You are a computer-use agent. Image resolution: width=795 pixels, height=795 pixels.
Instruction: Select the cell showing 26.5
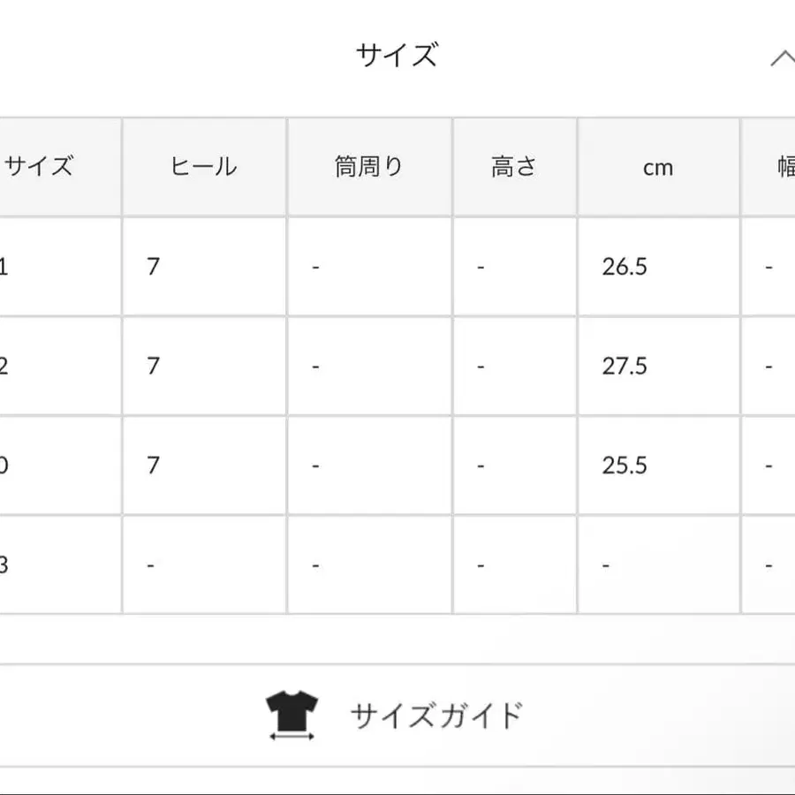625,267
